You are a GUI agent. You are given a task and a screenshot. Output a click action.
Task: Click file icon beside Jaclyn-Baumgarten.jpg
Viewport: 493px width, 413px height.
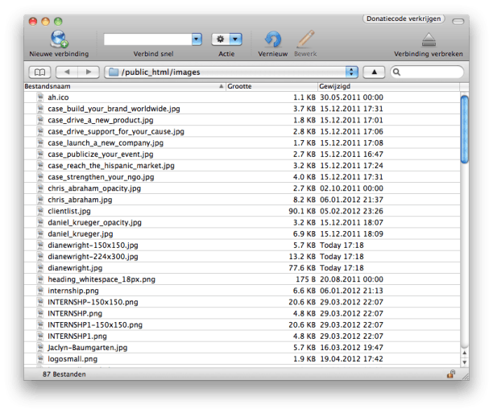[x=40, y=347]
